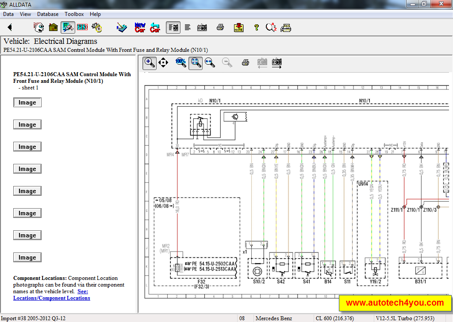Click the hand writing notepad icon
The image size is (453, 322).
coord(122,27)
